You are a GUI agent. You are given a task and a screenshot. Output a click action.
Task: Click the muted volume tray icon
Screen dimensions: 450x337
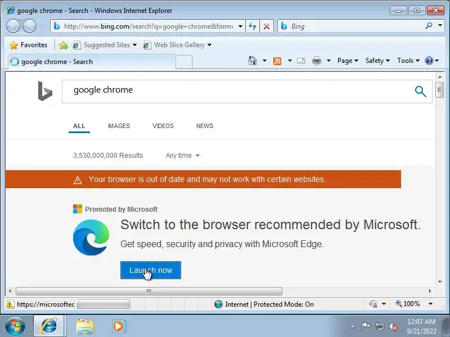393,326
